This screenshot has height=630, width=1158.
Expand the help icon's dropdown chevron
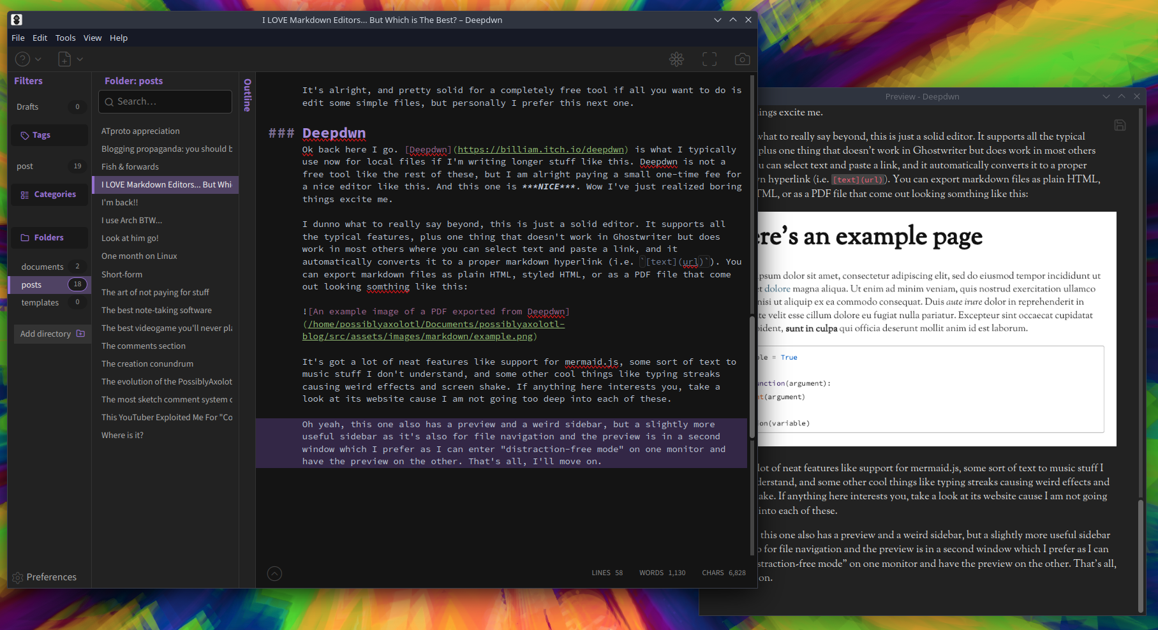click(x=36, y=59)
